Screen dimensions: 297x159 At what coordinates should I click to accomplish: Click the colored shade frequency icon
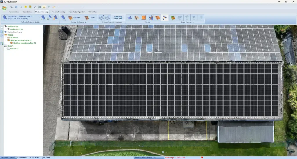point(173,18)
